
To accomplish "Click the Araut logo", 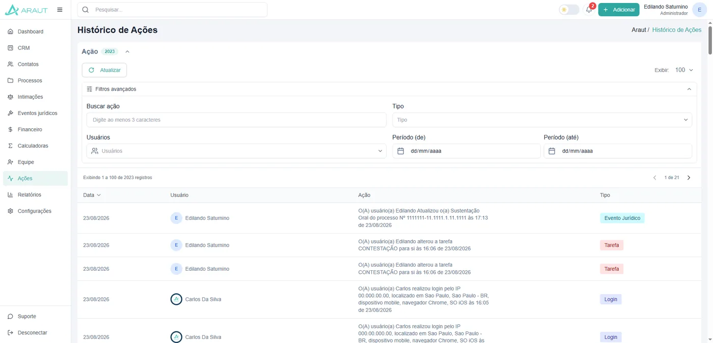I will pos(26,10).
